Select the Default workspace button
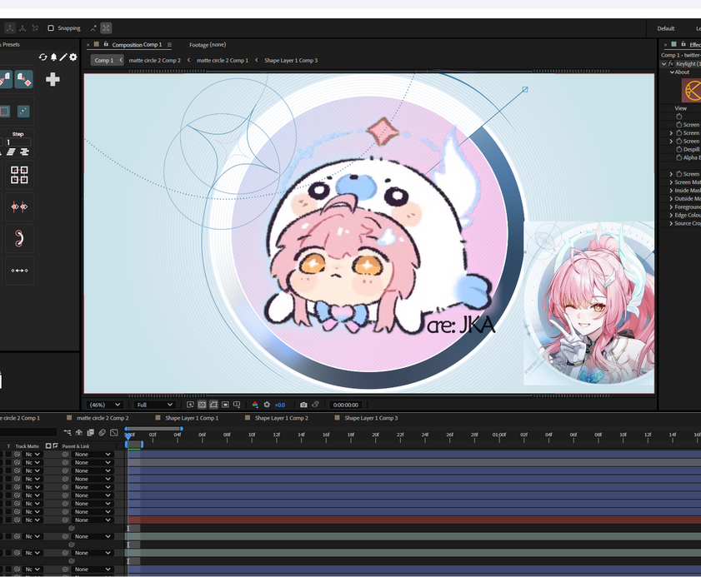This screenshot has width=701, height=577. tap(666, 28)
